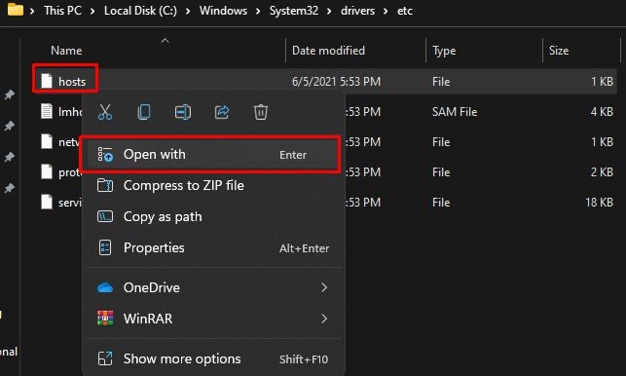This screenshot has width=626, height=376.
Task: Sort by the Name column header
Action: [66, 51]
